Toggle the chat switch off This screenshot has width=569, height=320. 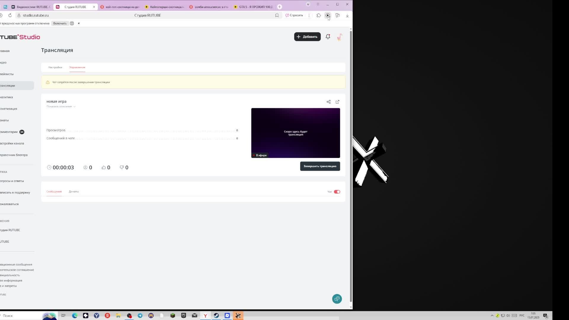coord(337,192)
